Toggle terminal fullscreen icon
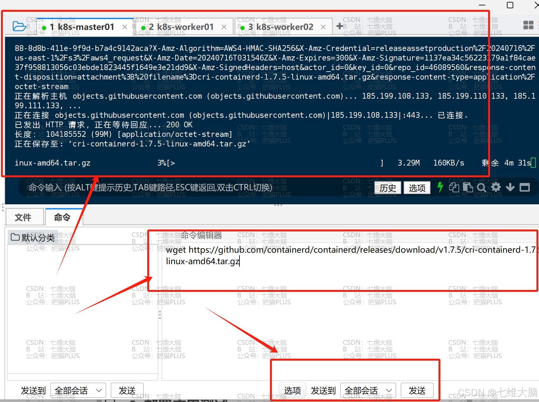This screenshot has width=539, height=402. click(x=525, y=187)
